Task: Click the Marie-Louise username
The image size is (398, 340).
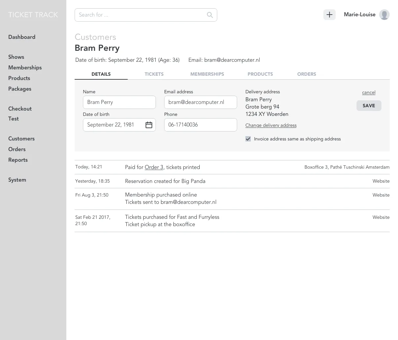Action: click(x=360, y=15)
